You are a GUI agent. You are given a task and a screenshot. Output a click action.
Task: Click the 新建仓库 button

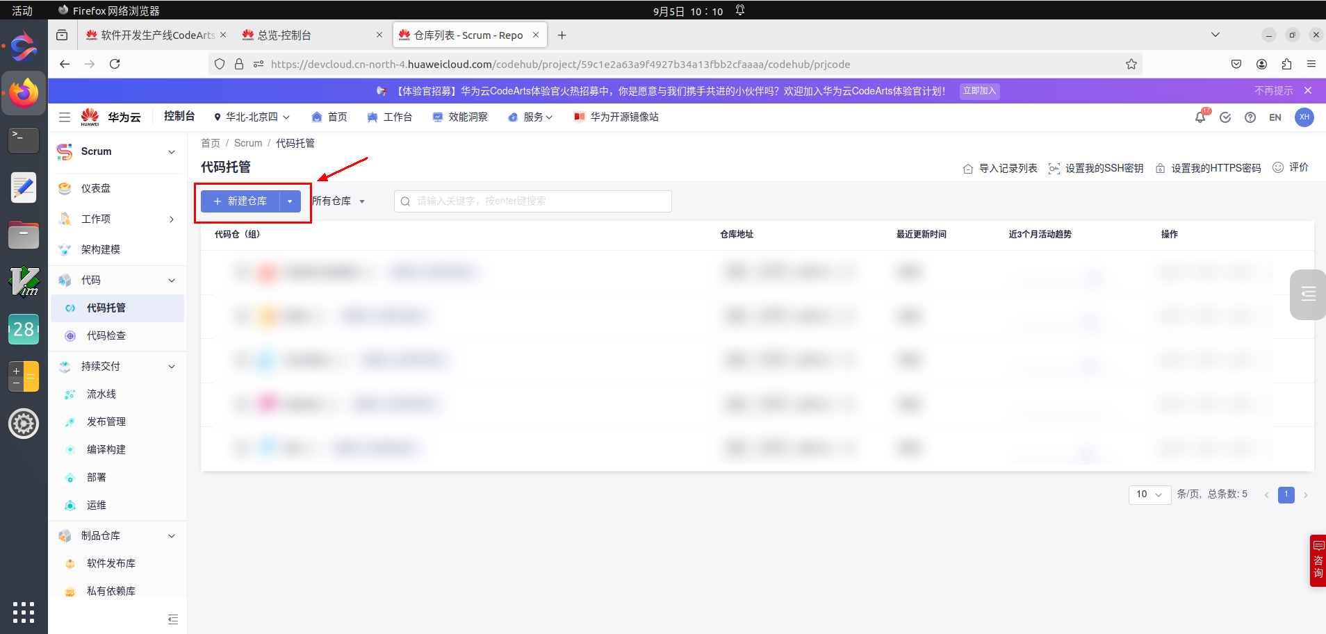240,201
